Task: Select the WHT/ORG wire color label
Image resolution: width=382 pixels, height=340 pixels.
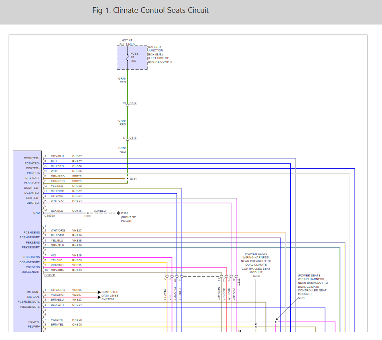Action: pyautogui.click(x=58, y=231)
